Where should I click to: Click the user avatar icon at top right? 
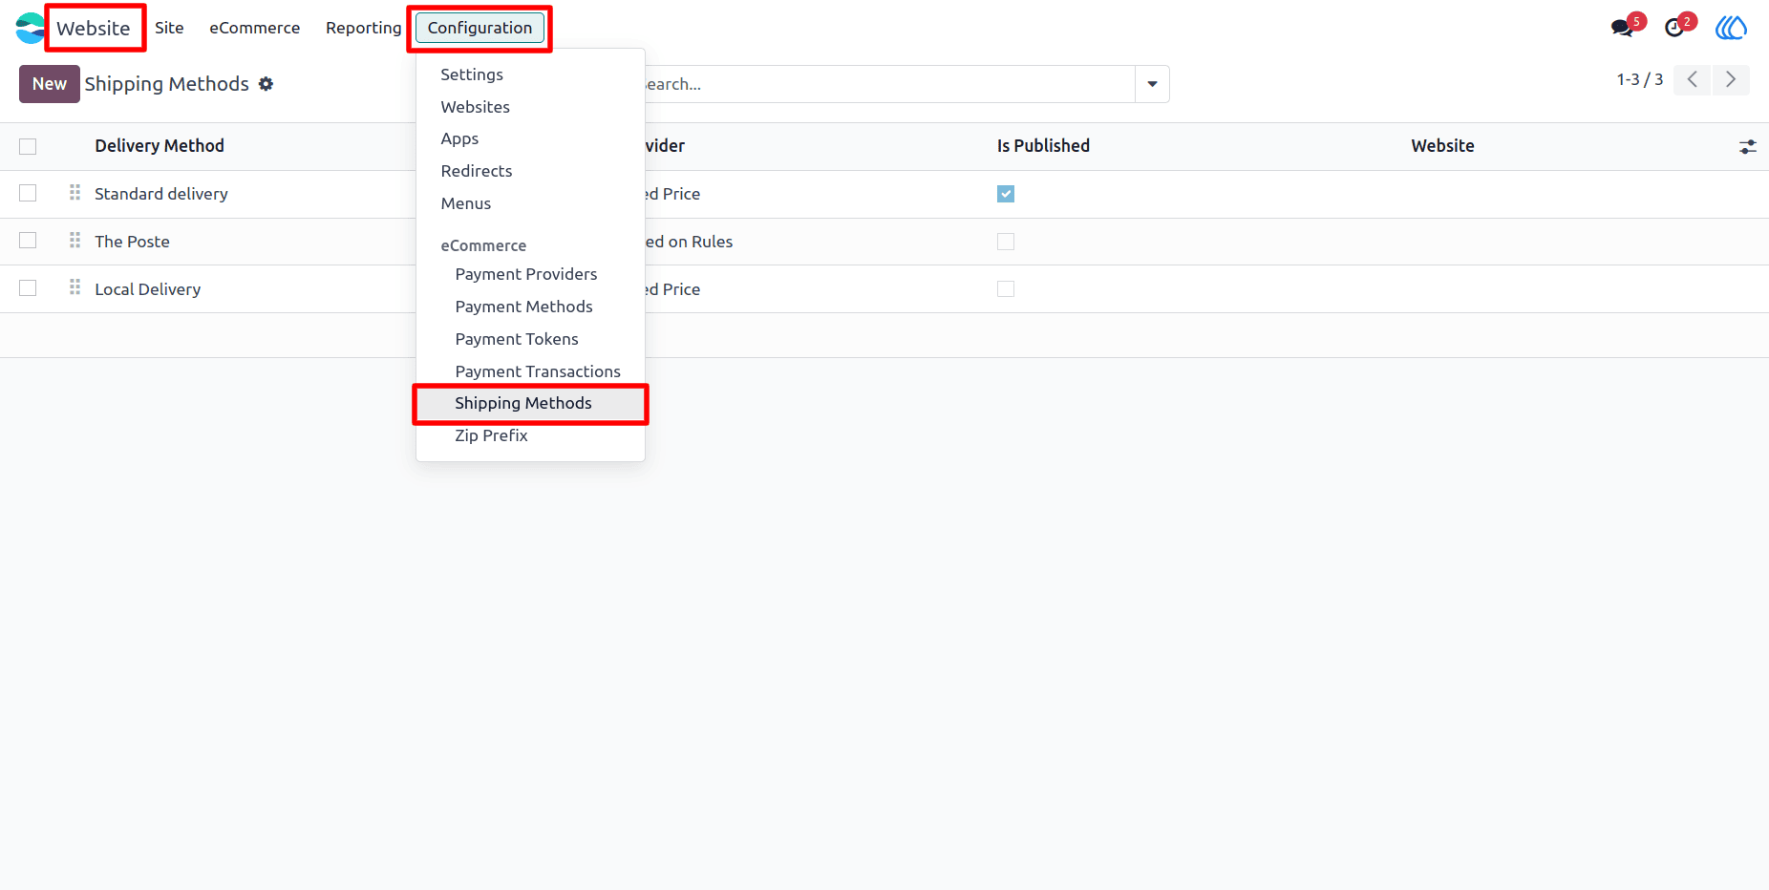pyautogui.click(x=1731, y=28)
